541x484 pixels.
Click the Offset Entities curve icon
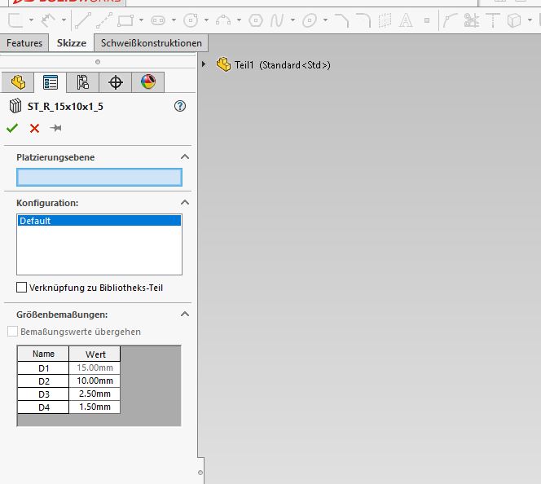(x=450, y=20)
